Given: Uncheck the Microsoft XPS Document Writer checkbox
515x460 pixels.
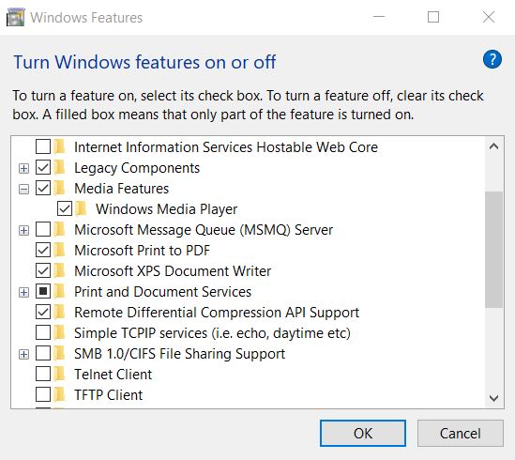Looking at the screenshot, I should (43, 271).
